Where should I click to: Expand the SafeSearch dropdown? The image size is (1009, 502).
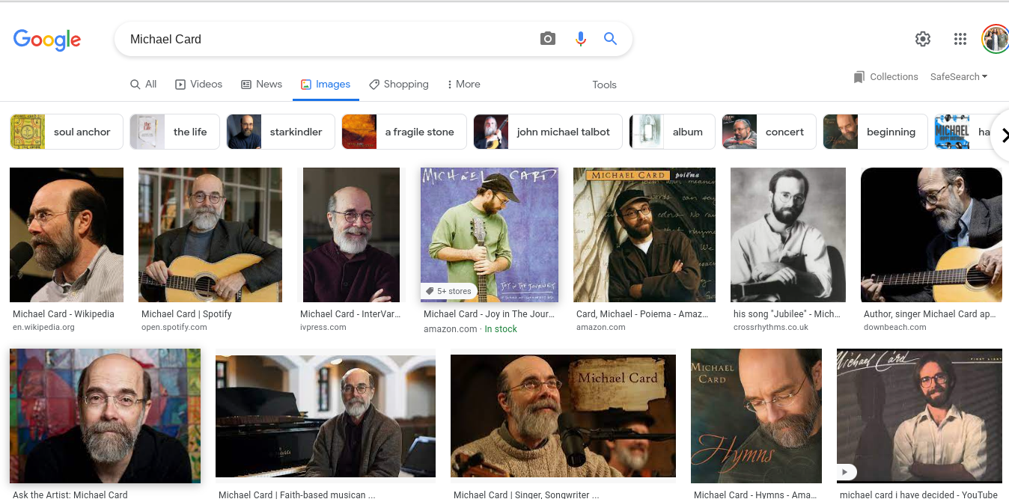(959, 76)
